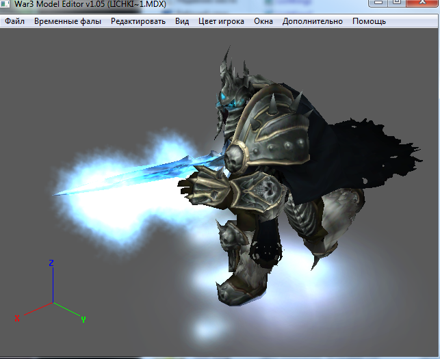Close the War3 Model Editor window
The height and width of the screenshot is (359, 440).
[422, 3]
